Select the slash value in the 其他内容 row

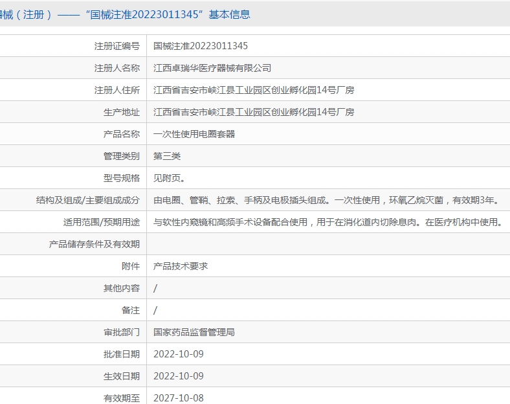(155, 288)
